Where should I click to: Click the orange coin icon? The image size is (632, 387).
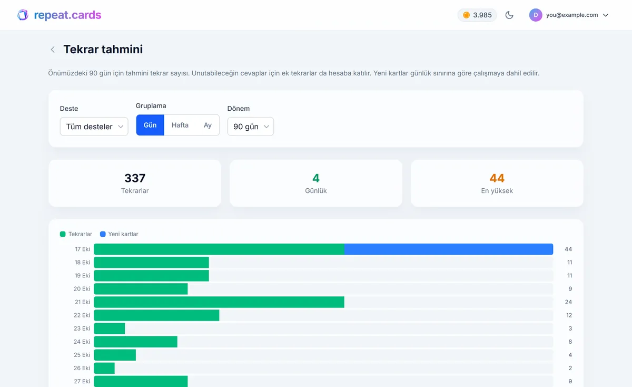coord(466,15)
